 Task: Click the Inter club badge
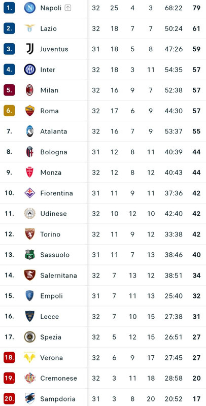(30, 70)
